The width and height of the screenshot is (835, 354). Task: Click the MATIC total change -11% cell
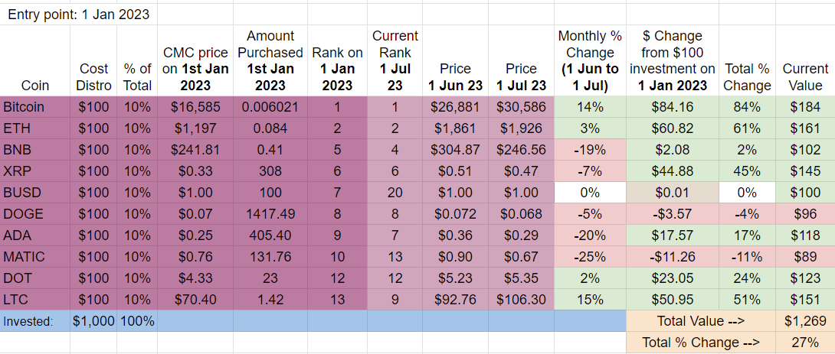[x=747, y=257]
